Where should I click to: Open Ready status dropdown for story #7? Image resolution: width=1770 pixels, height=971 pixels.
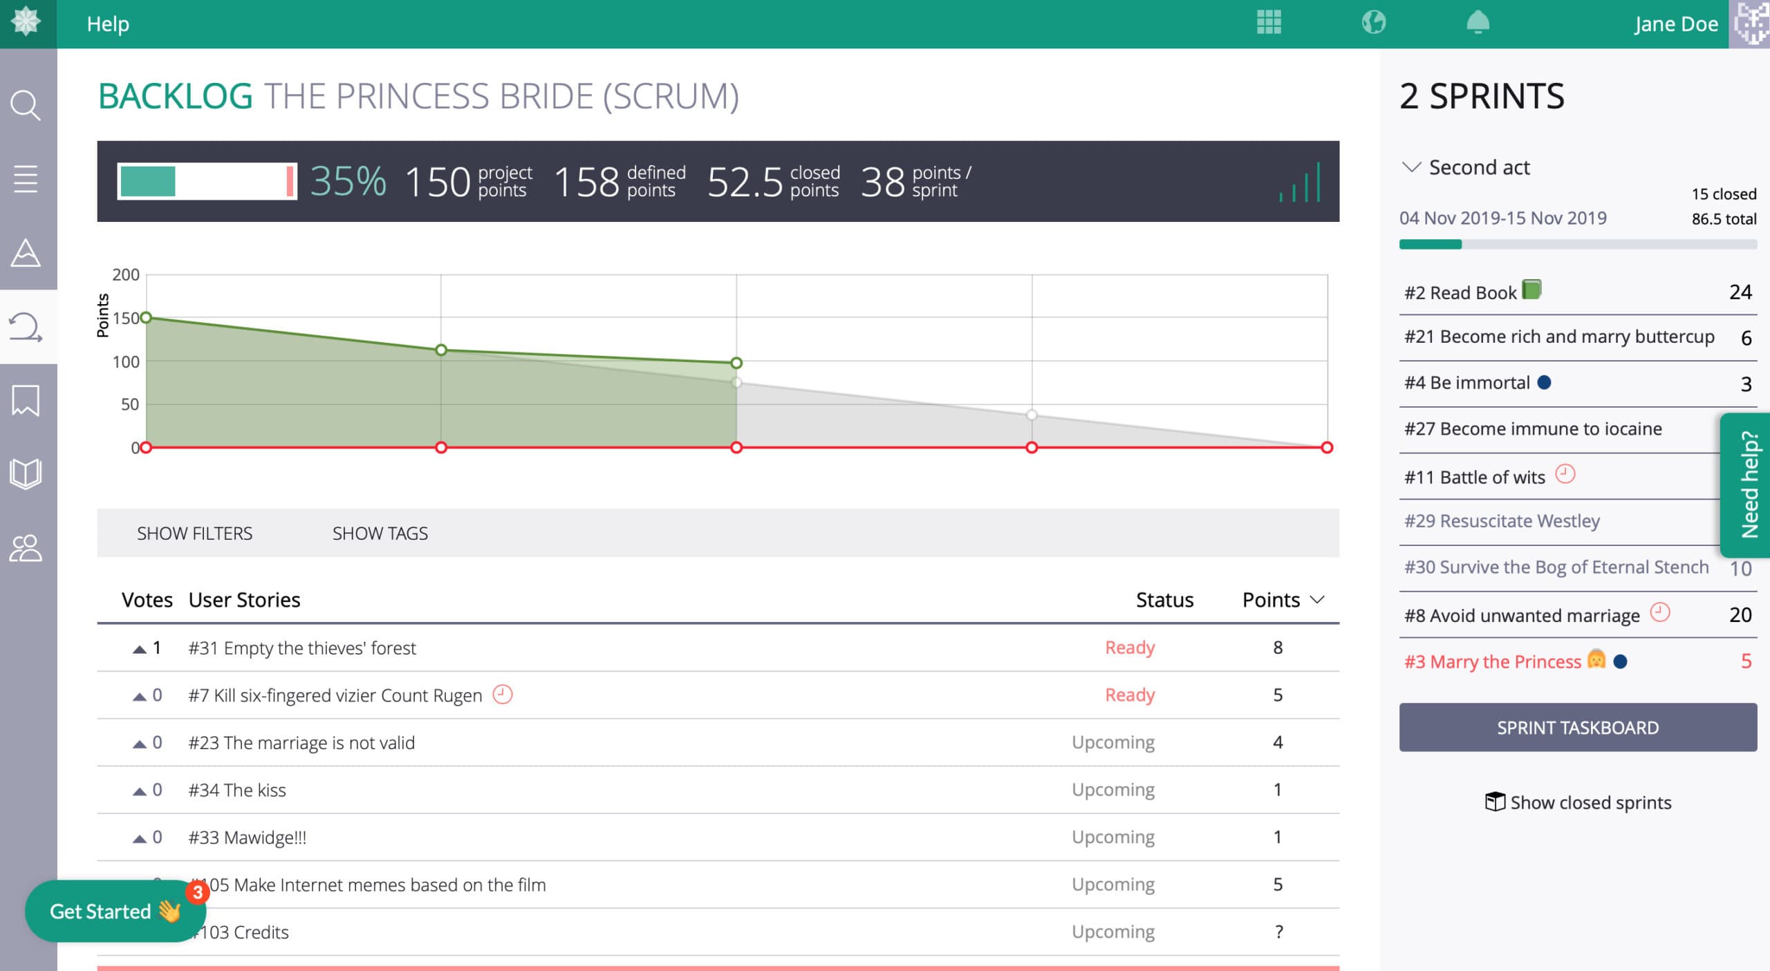[x=1129, y=695]
